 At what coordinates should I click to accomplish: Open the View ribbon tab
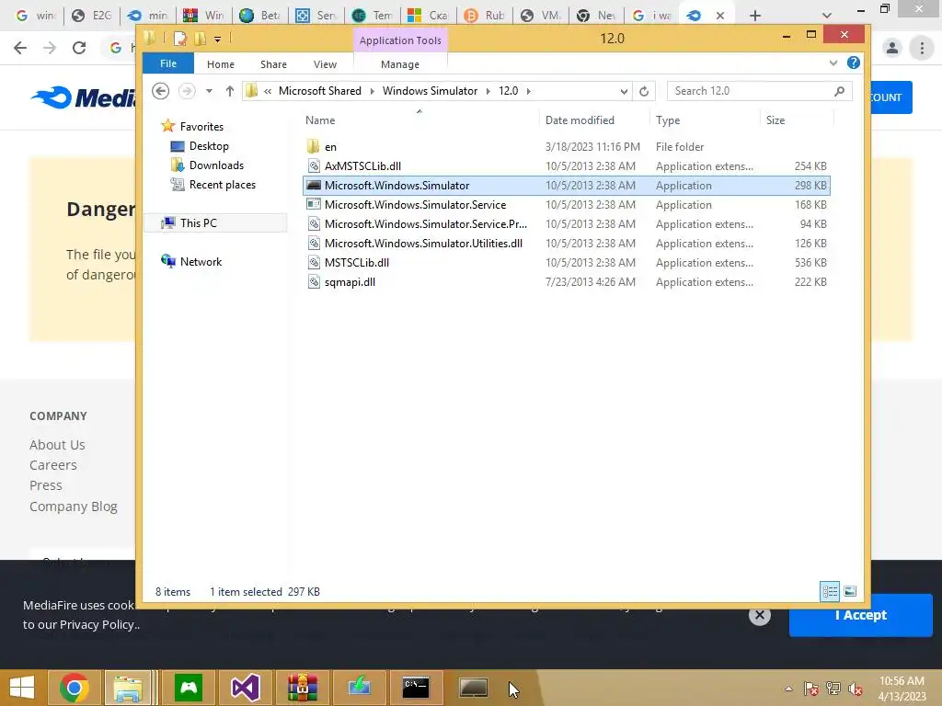click(325, 64)
